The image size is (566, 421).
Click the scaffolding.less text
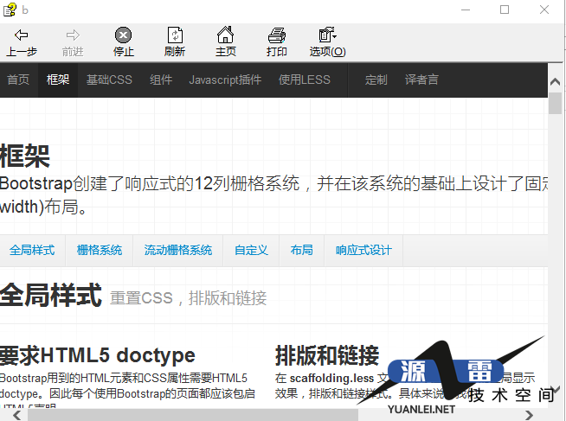[x=331, y=378]
